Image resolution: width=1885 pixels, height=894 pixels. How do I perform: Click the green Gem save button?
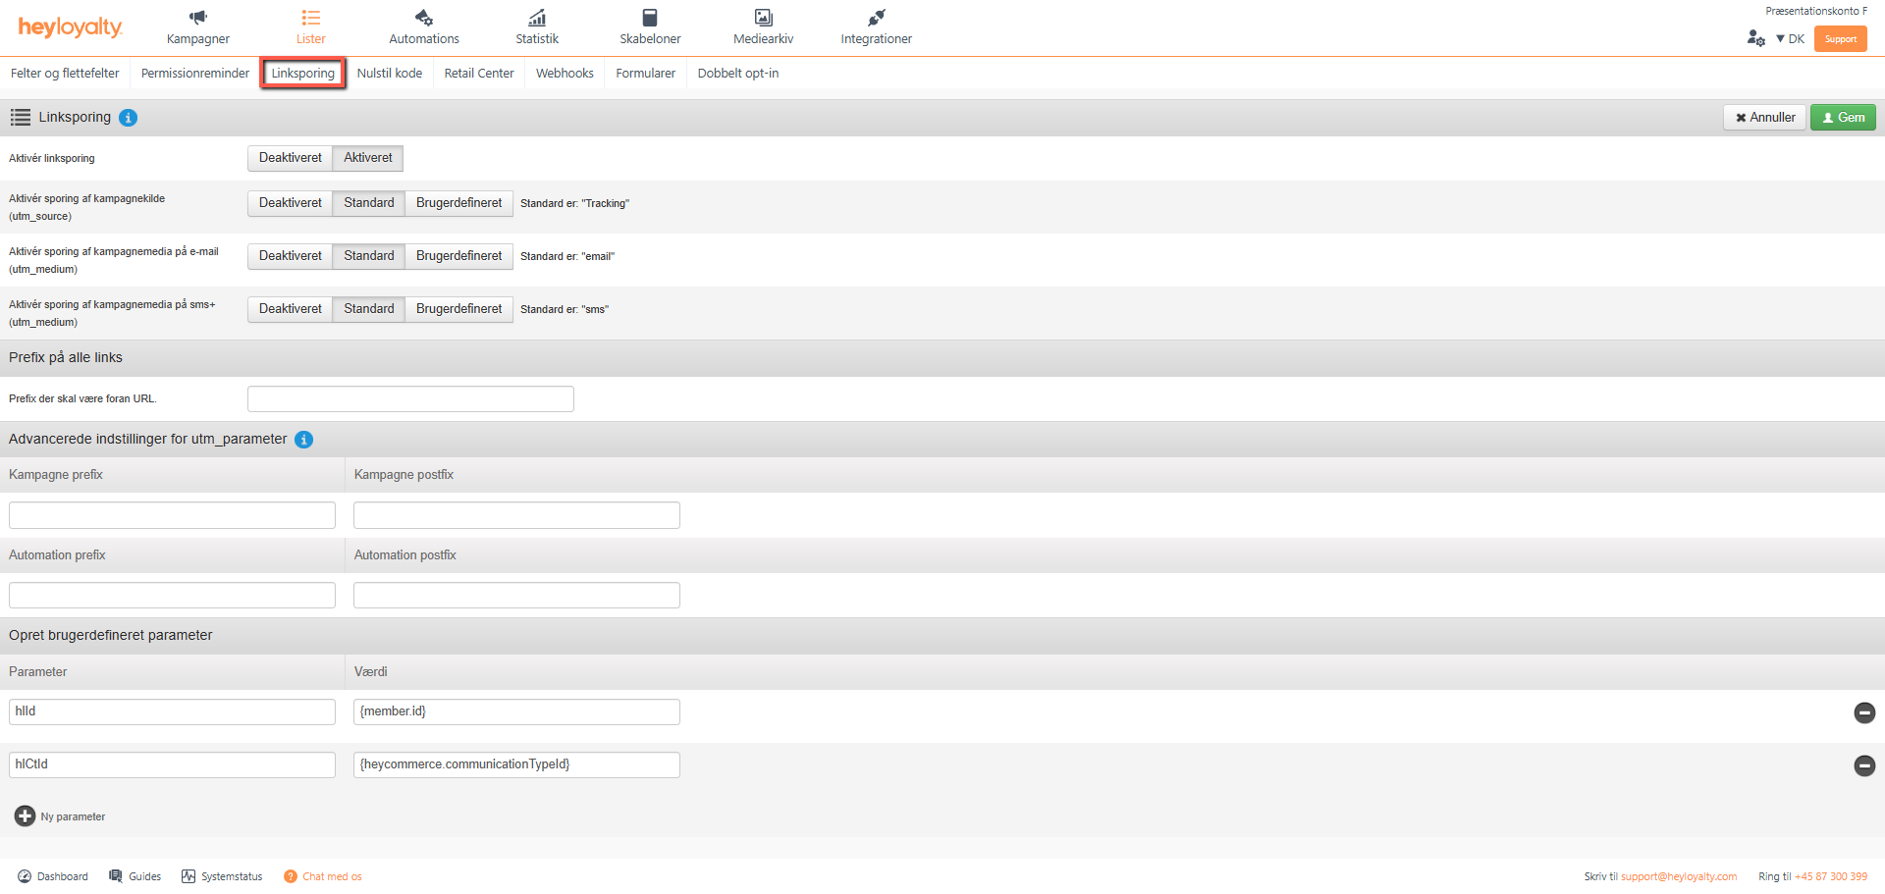pyautogui.click(x=1843, y=118)
